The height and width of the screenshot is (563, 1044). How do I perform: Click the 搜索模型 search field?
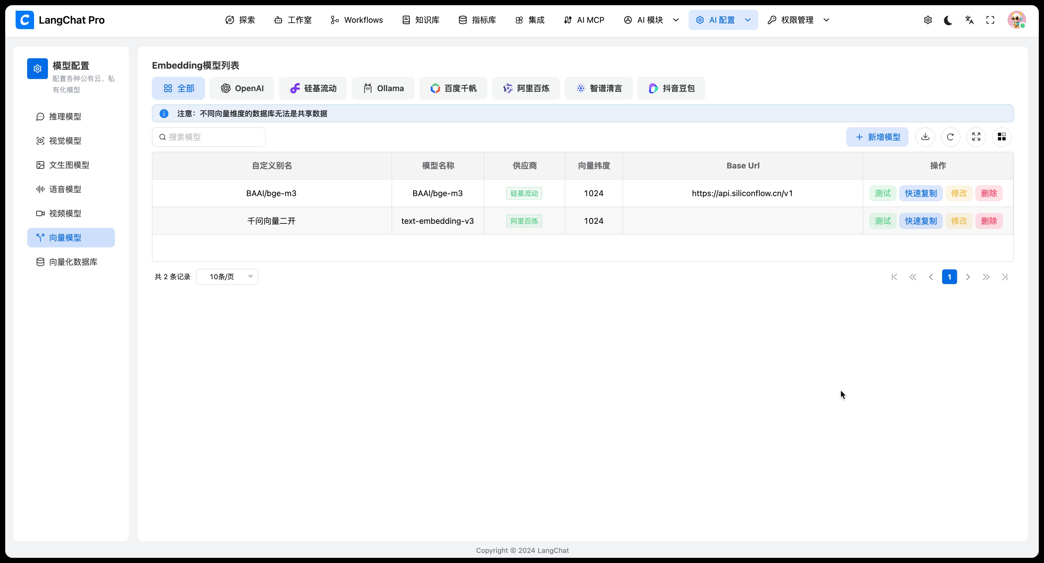click(x=209, y=137)
